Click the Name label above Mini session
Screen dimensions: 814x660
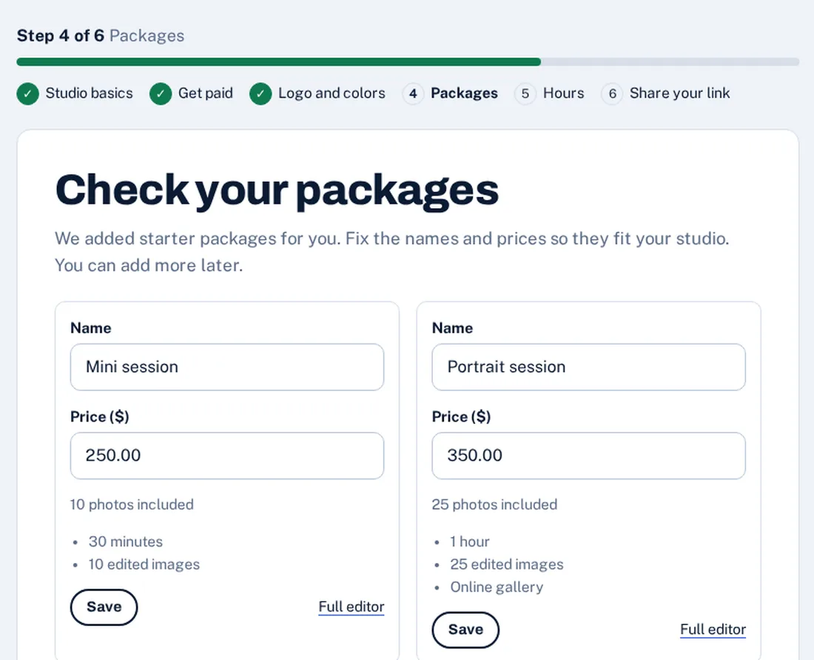[91, 328]
